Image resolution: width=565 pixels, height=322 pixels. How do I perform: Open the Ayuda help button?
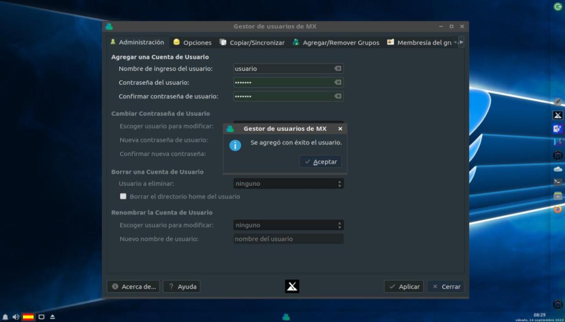pyautogui.click(x=182, y=286)
